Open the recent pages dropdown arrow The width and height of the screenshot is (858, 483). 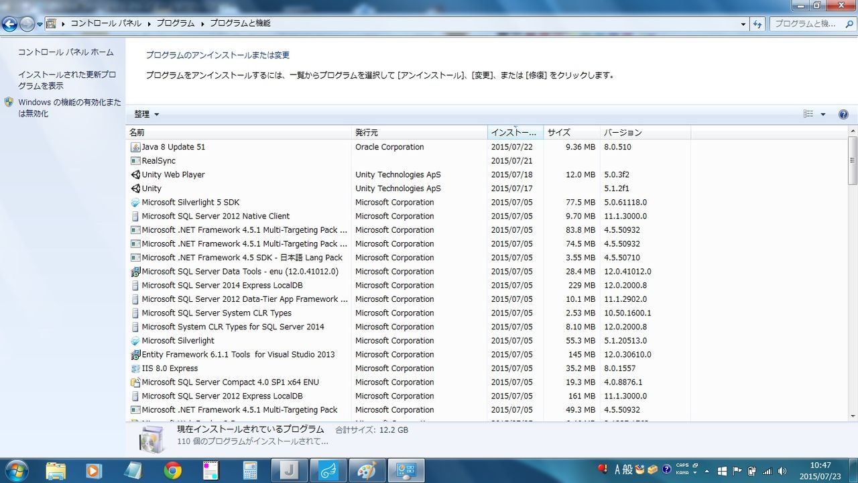(x=40, y=24)
